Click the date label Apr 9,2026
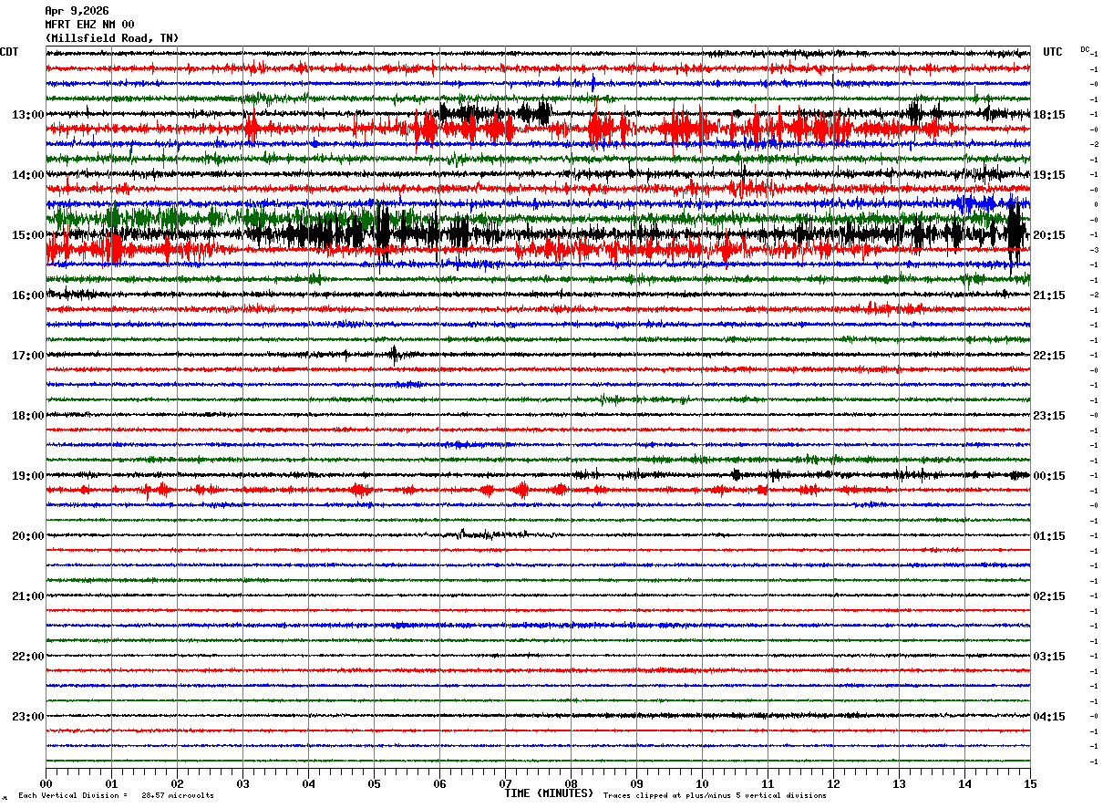 pyautogui.click(x=77, y=11)
